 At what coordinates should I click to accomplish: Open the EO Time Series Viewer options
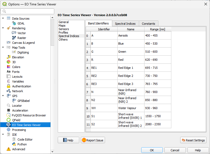click(x=26, y=125)
